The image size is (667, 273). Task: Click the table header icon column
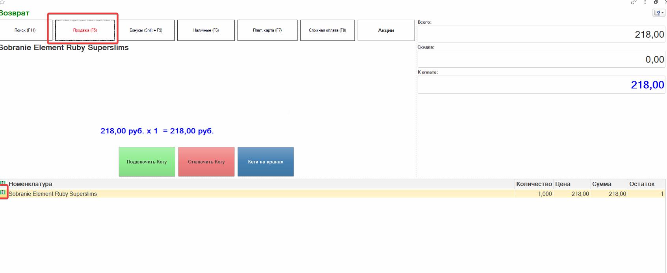tap(3, 183)
